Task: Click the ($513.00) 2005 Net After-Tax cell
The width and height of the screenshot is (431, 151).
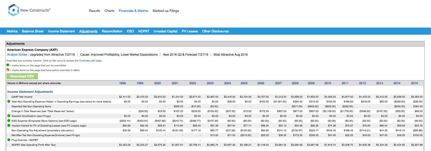Action: tap(246, 135)
